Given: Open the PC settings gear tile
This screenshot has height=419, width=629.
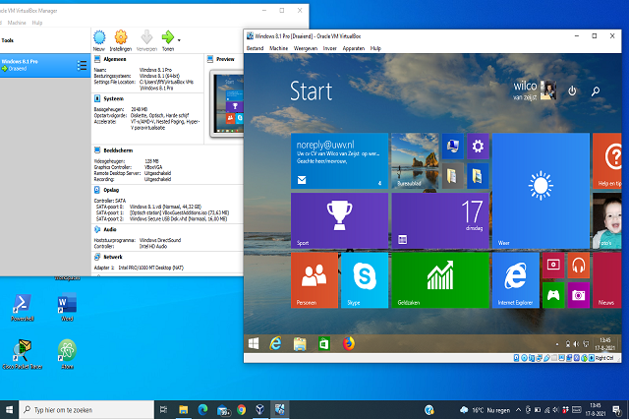Looking at the screenshot, I should pos(478,147).
